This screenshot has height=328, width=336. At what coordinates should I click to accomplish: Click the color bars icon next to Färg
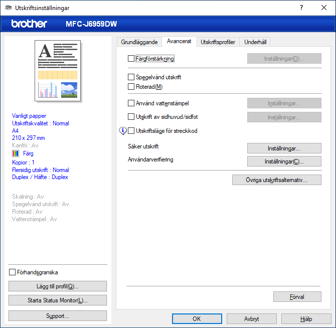point(16,153)
